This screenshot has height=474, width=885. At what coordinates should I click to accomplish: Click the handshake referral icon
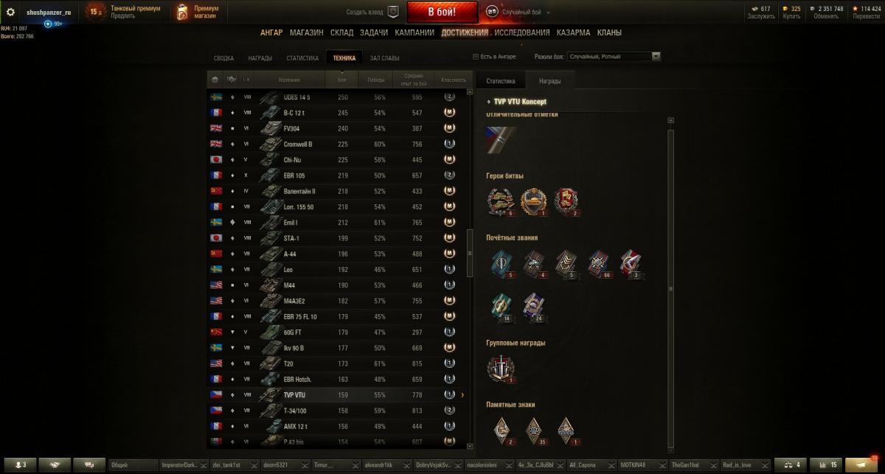click(55, 465)
